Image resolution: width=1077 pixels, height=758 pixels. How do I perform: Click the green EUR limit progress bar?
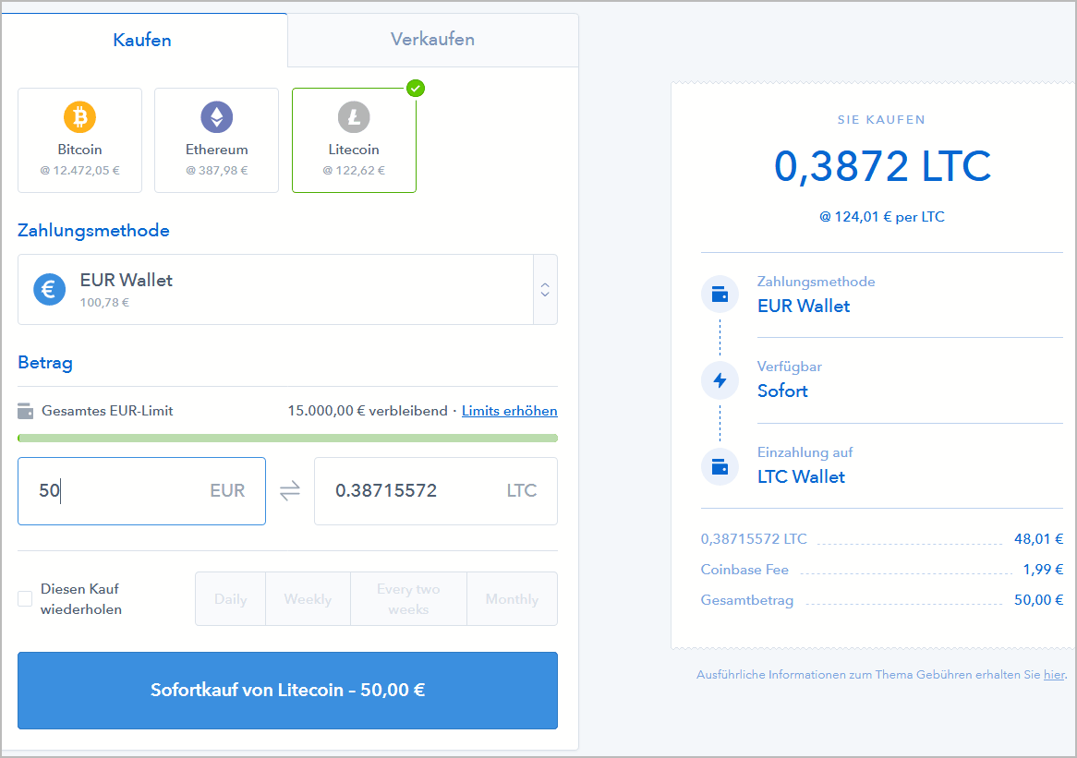(x=287, y=438)
